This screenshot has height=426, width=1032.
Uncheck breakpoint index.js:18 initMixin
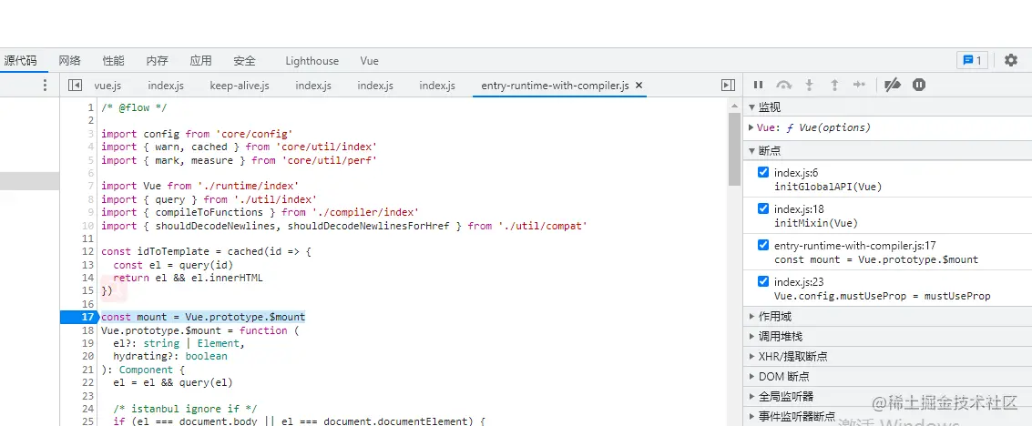point(762,208)
